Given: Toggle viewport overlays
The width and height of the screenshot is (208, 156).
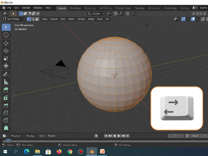Looking at the screenshot, I should [x=193, y=19].
